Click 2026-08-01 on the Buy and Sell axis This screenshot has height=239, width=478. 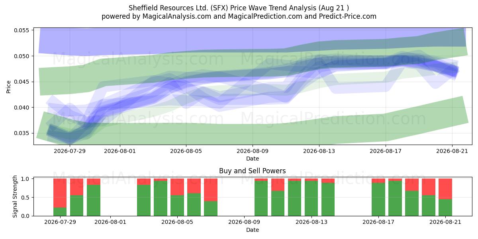click(x=110, y=223)
